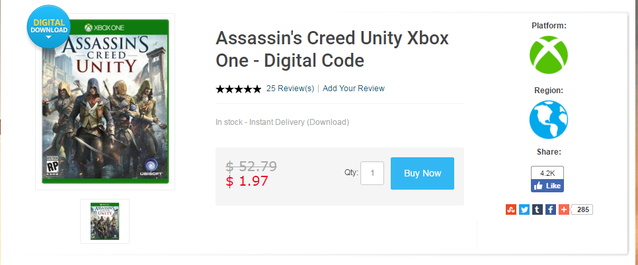
Task: Click Add Your Review link
Action: point(353,89)
